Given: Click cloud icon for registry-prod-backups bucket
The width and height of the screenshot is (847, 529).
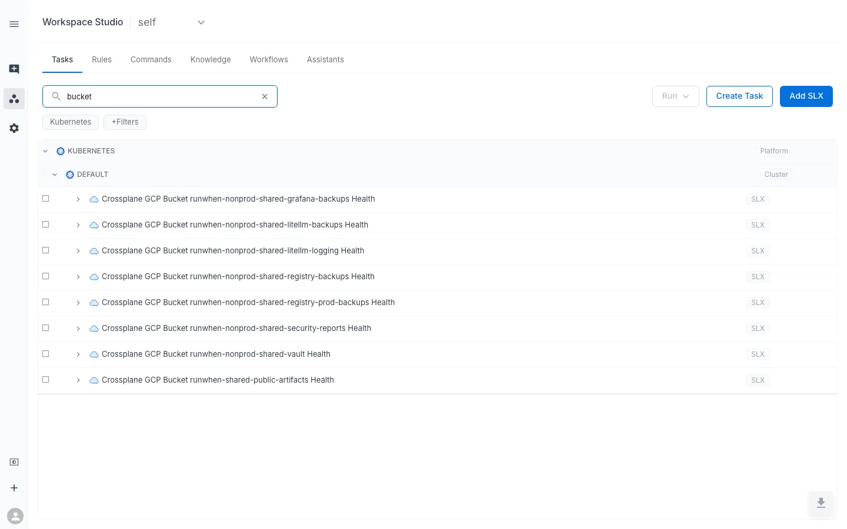Looking at the screenshot, I should point(94,303).
